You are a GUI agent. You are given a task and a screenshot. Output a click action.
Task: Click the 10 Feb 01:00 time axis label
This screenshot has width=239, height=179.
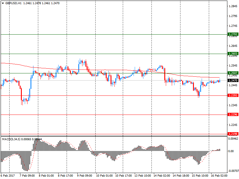[104, 176]
